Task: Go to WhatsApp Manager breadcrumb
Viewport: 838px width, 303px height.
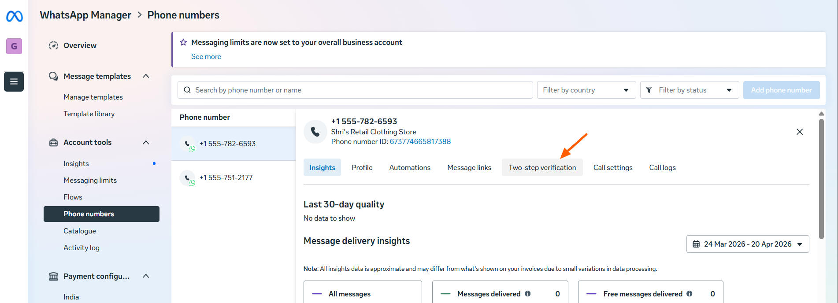Action: point(85,15)
